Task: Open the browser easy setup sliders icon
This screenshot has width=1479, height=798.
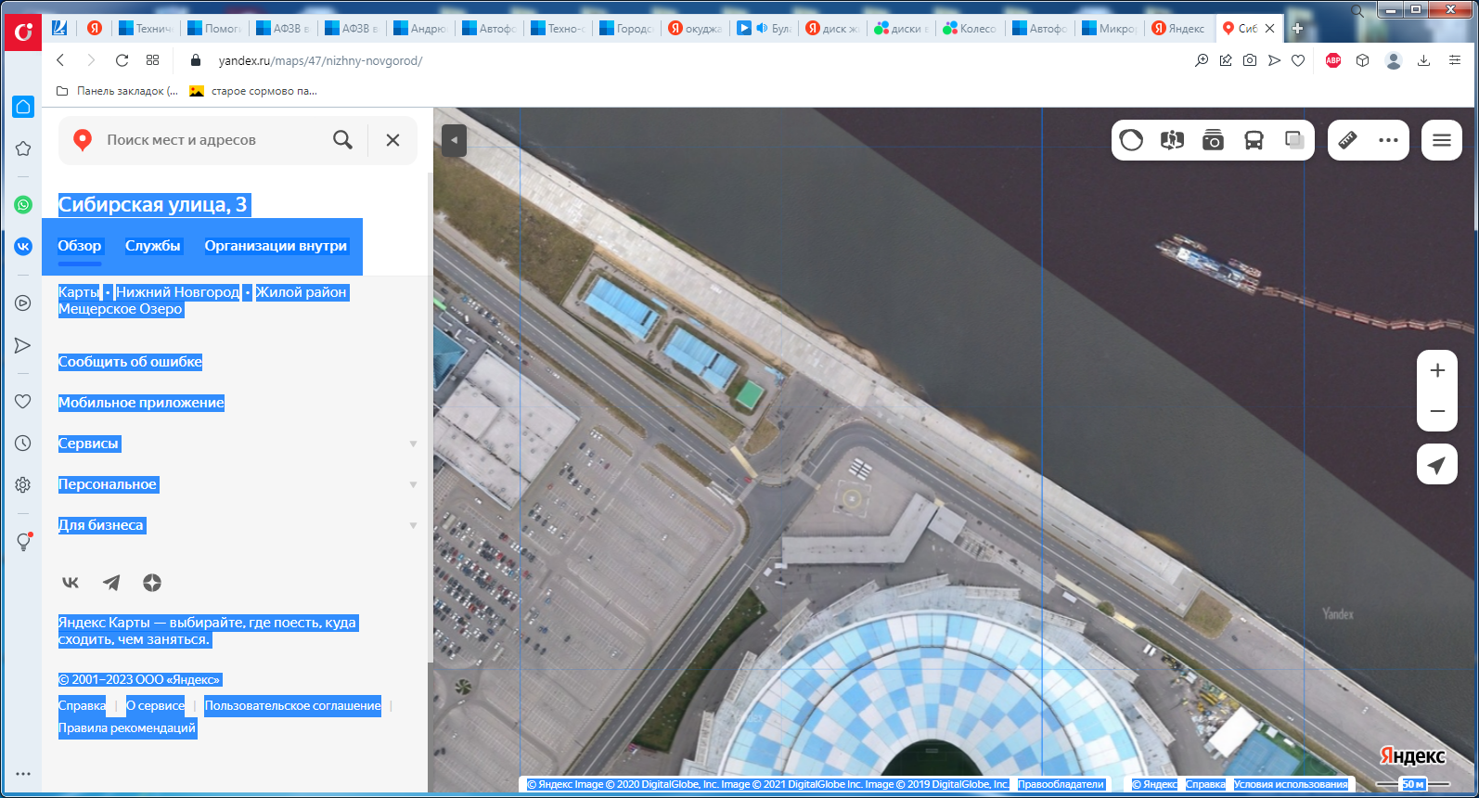Action: point(1455,60)
